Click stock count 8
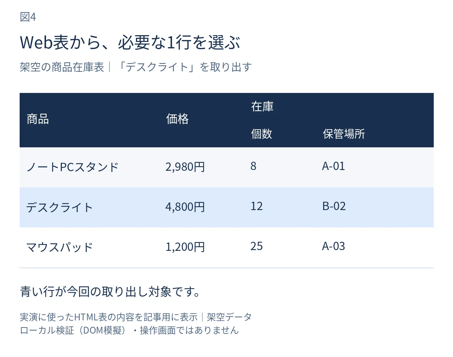Screen dimensions: 453x357 pos(253,166)
